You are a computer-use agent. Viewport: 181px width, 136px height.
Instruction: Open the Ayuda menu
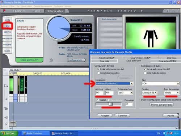pos(68,6)
